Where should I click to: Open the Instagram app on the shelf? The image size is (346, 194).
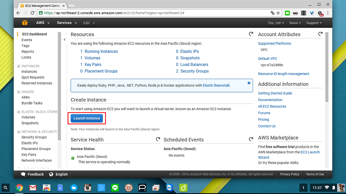[x=87, y=188]
